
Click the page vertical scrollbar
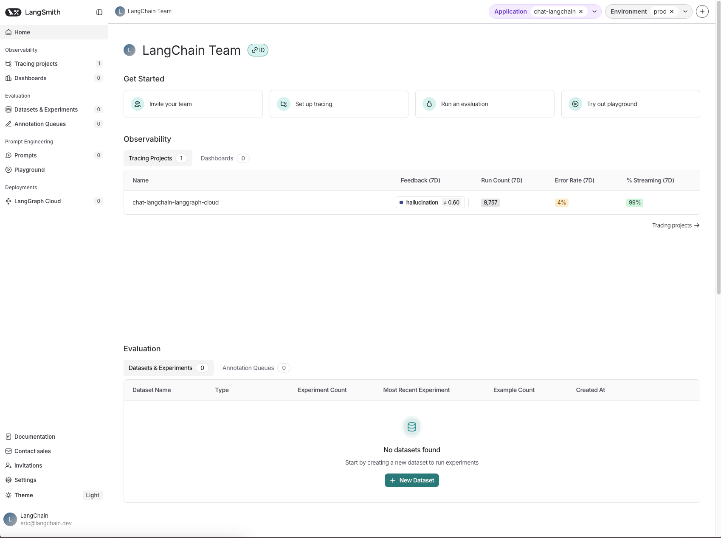(x=718, y=149)
